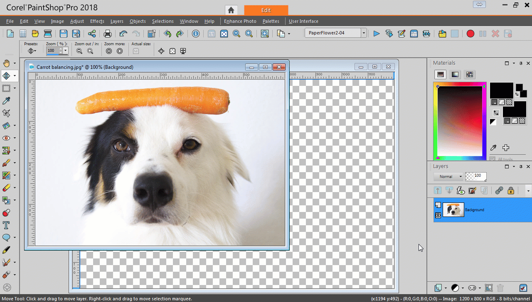Click the Enhance Photo button
The image size is (532, 302).
click(x=240, y=21)
